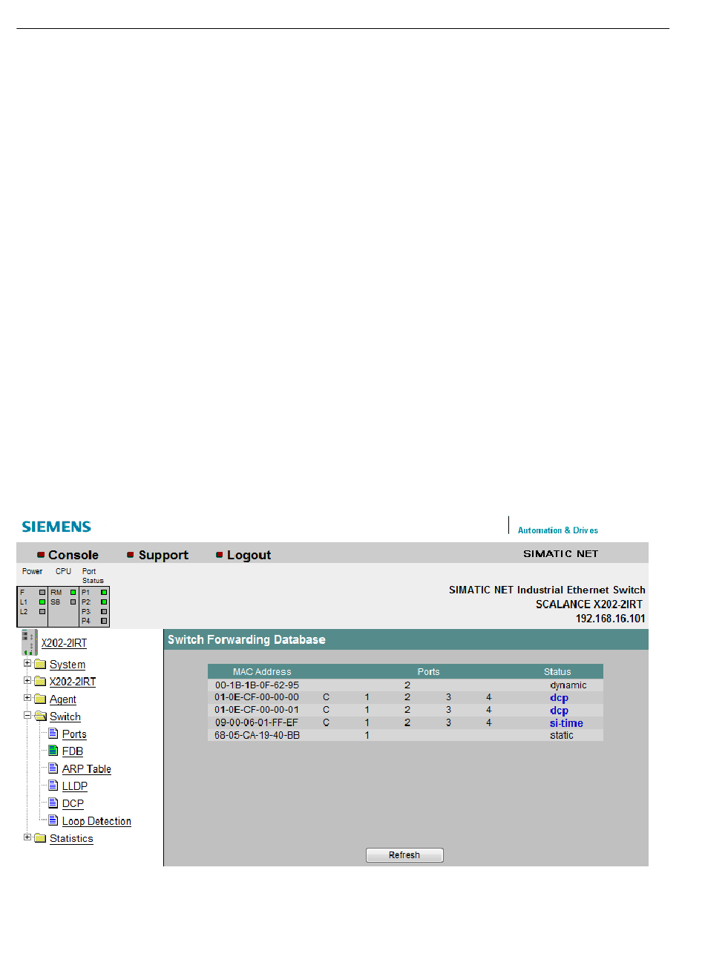Open the Support menu
705x965 pixels.
163,555
